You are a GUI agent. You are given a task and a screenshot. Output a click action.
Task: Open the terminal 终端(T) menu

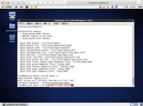point(57,24)
